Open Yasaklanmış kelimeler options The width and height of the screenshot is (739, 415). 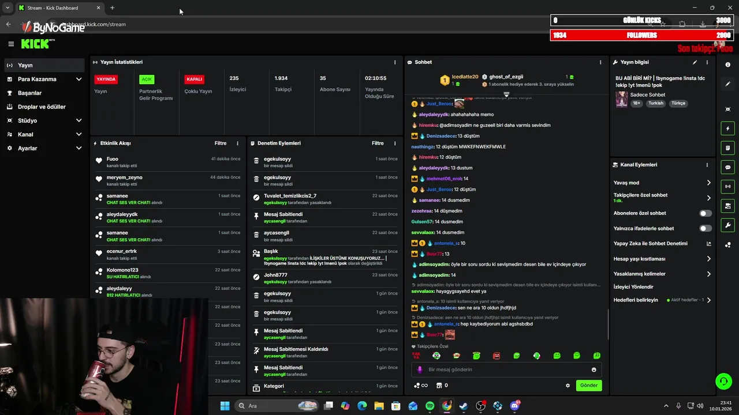click(x=708, y=274)
